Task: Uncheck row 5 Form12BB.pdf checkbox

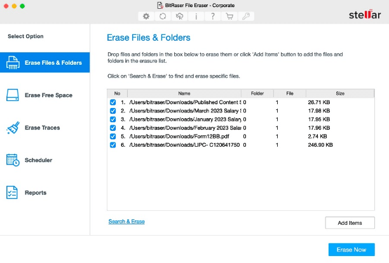Action: [113, 137]
